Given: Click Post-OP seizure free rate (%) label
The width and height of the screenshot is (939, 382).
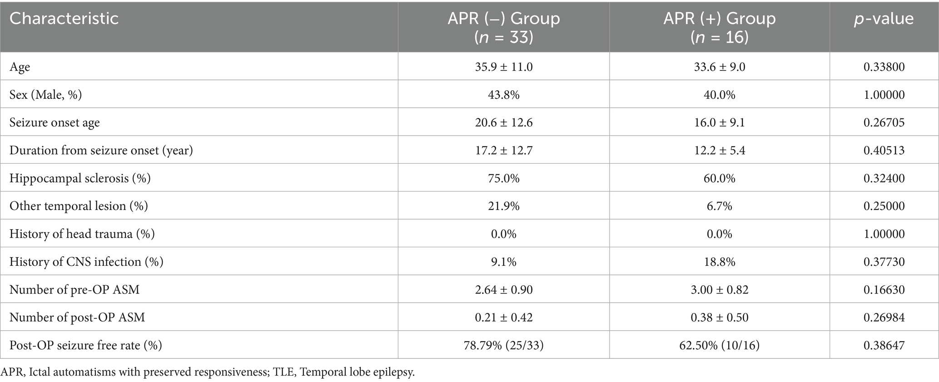Looking at the screenshot, I should pos(85,345).
